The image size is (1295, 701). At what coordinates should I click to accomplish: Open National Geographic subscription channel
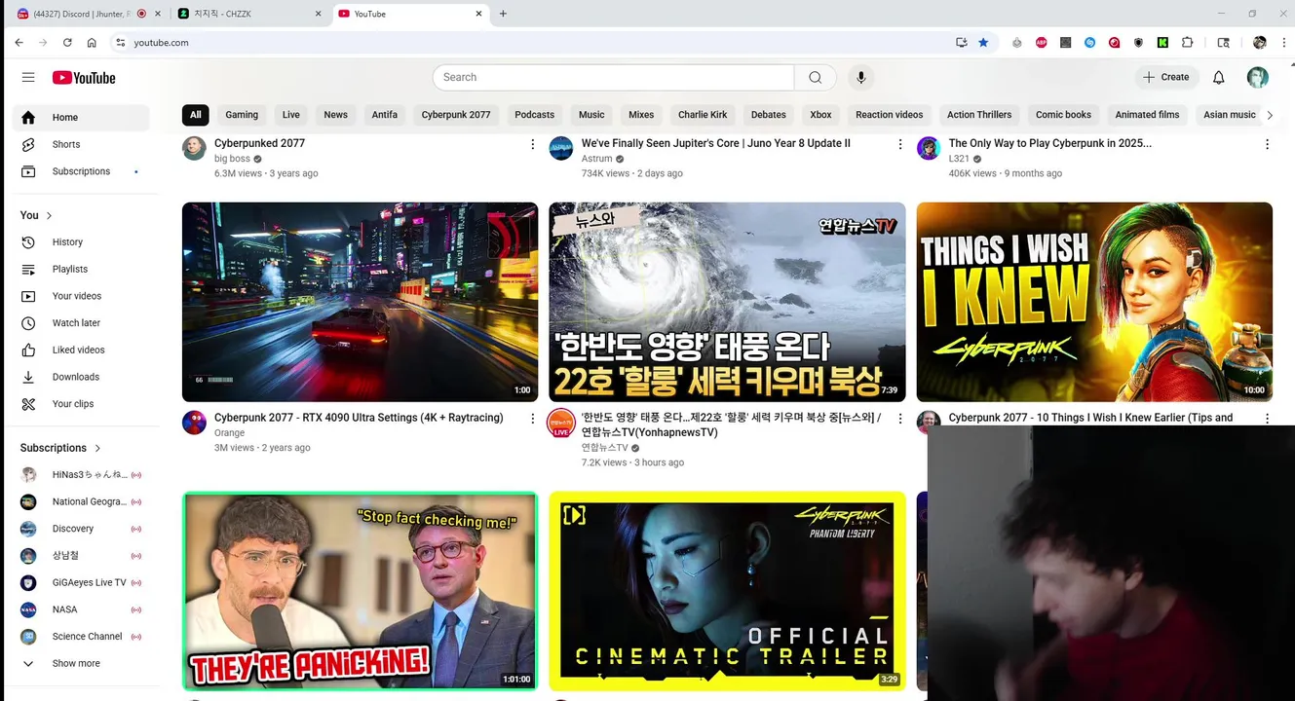click(81, 501)
